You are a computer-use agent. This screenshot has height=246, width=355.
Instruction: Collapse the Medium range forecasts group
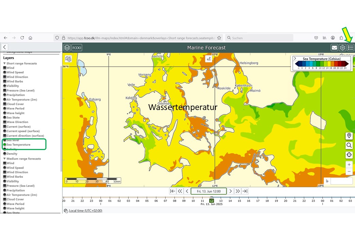pos(4,159)
